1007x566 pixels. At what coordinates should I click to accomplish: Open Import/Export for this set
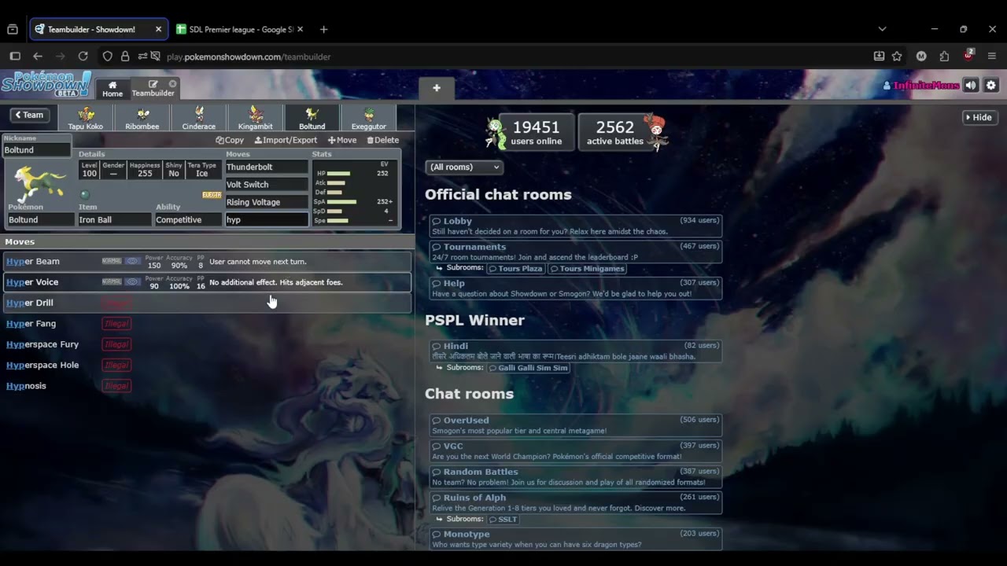(286, 140)
